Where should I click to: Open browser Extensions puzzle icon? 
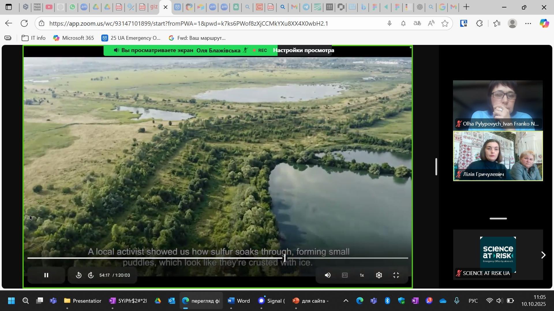480,24
